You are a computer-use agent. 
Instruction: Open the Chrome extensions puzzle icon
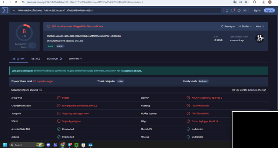point(254,2)
